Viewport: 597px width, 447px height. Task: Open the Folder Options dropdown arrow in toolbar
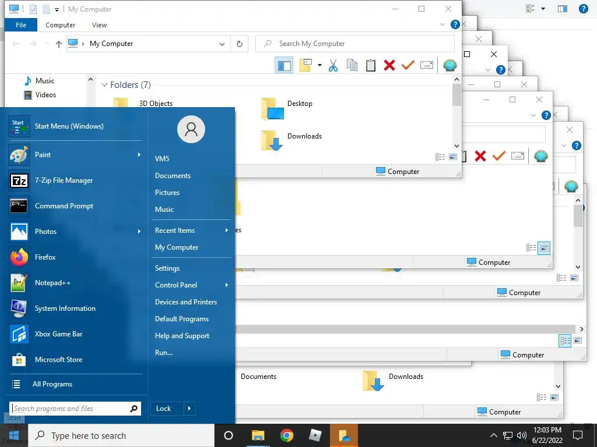tap(319, 65)
